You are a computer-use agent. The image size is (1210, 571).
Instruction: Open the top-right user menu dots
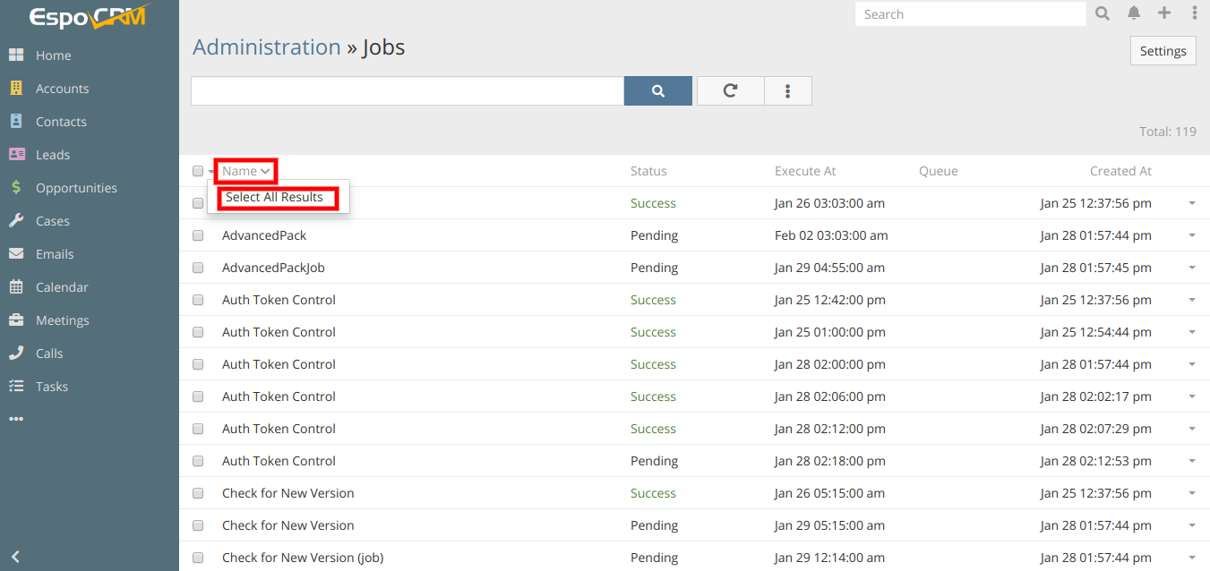(1194, 13)
